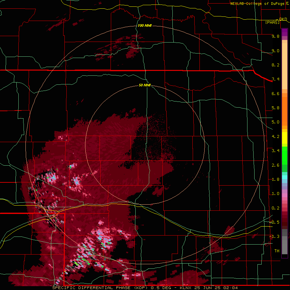
Task: Click the 50 NMI range ring label
Action: point(145,85)
